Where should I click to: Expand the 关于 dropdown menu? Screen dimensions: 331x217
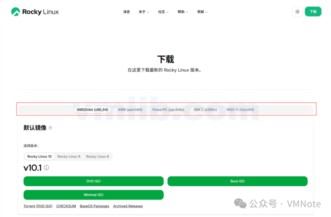tap(144, 12)
